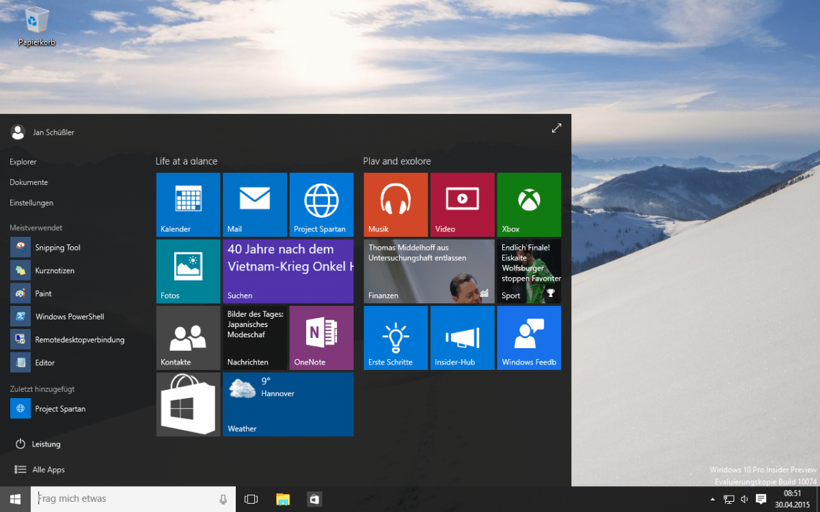Open the Fotos tile
This screenshot has height=512, width=820.
point(188,271)
